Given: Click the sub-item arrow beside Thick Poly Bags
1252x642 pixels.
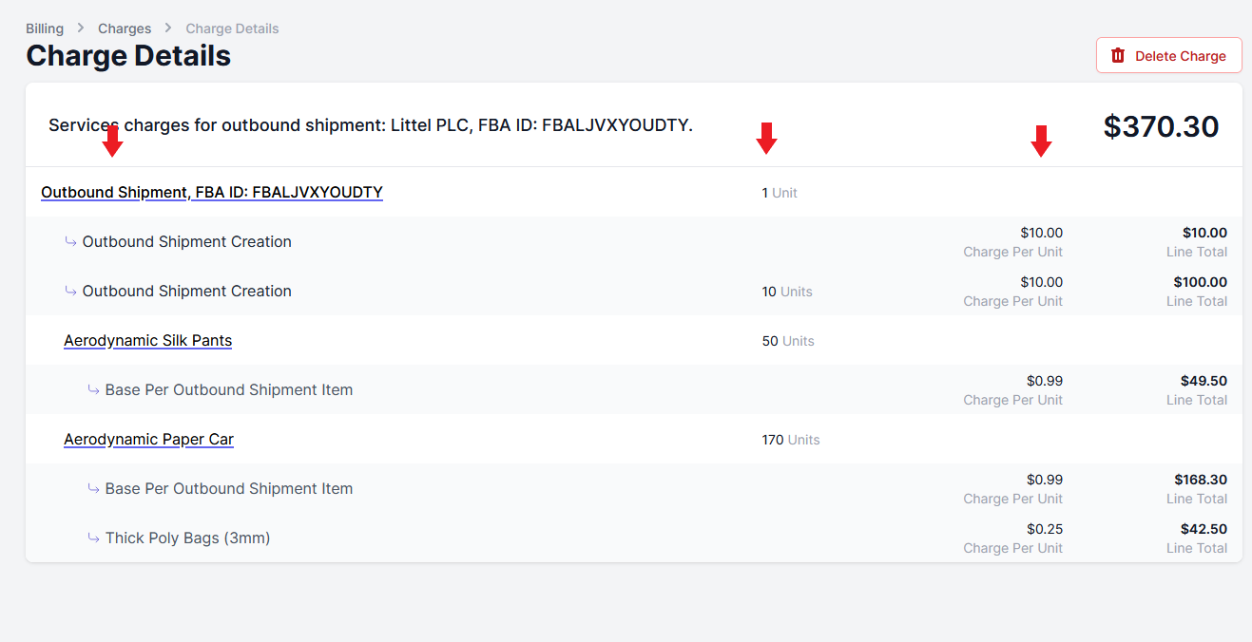Looking at the screenshot, I should tap(92, 537).
